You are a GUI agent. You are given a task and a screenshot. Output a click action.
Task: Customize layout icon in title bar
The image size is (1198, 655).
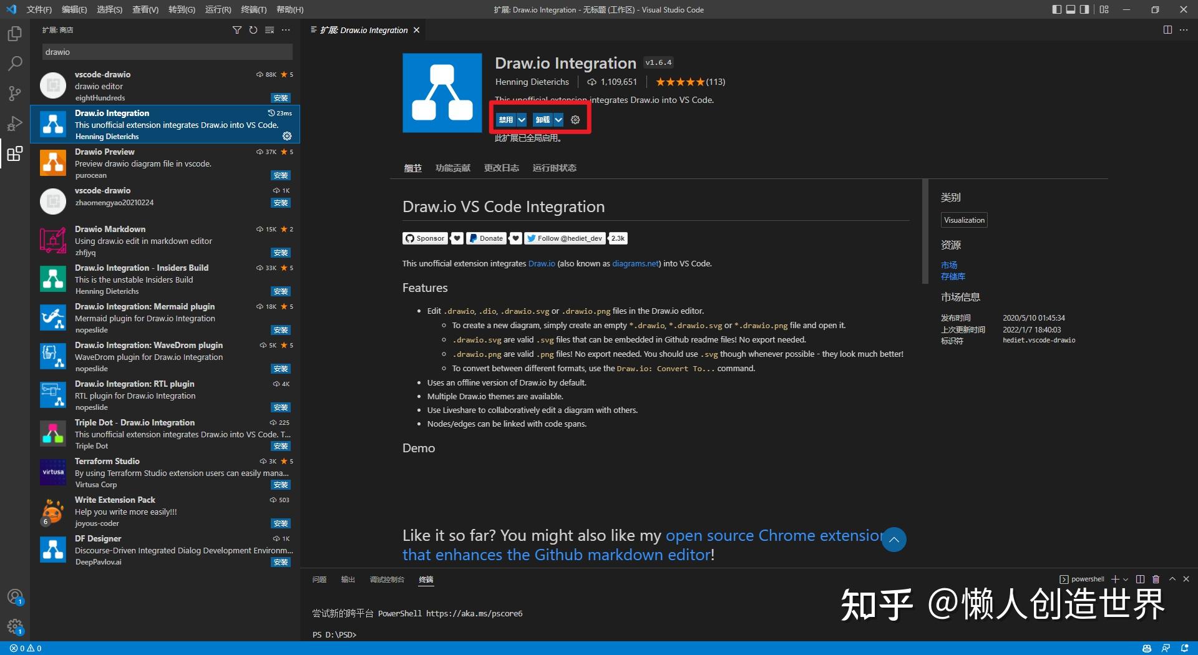pyautogui.click(x=1104, y=9)
